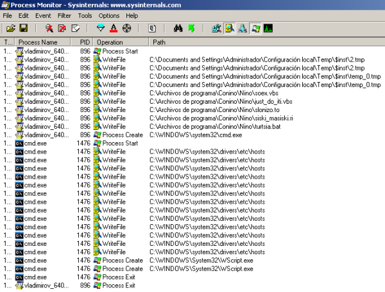Click the PID column header

point(82,42)
